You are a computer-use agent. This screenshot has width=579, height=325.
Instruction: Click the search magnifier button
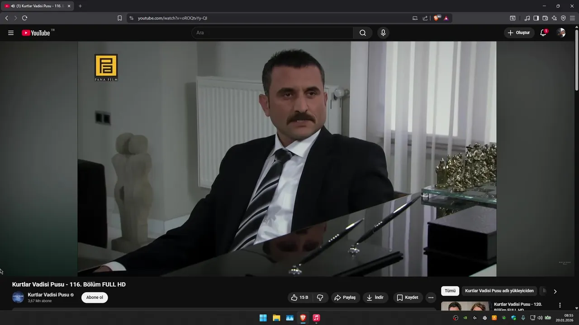(x=363, y=33)
